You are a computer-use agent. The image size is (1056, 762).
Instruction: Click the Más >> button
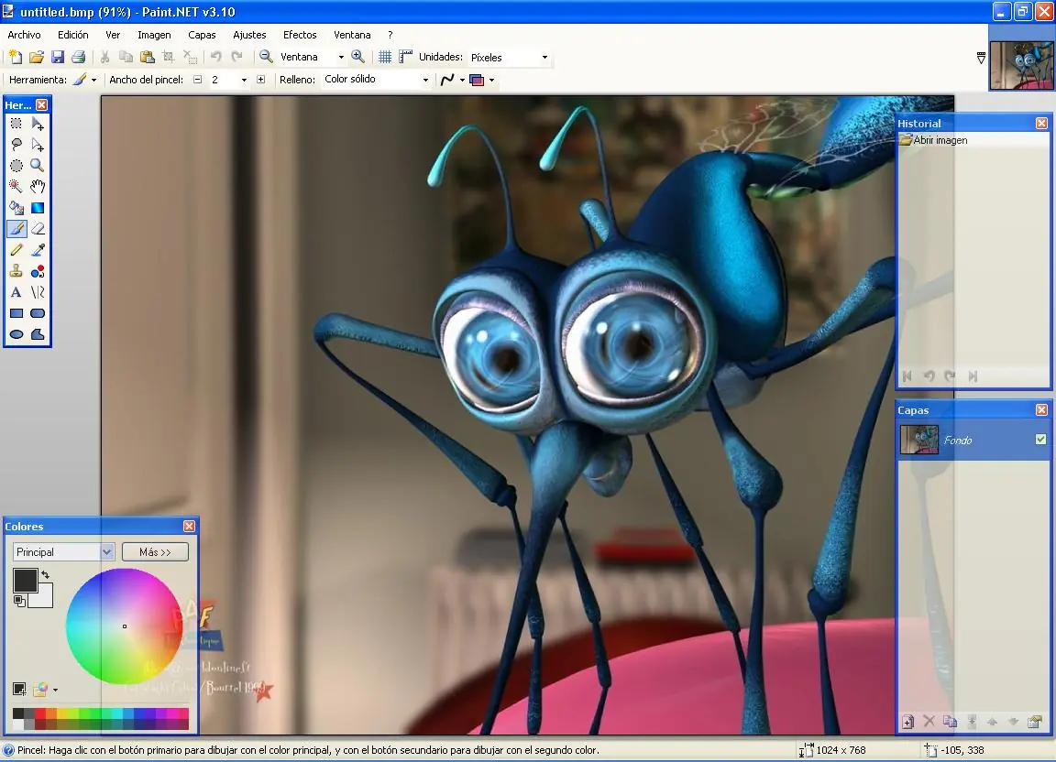click(x=155, y=552)
